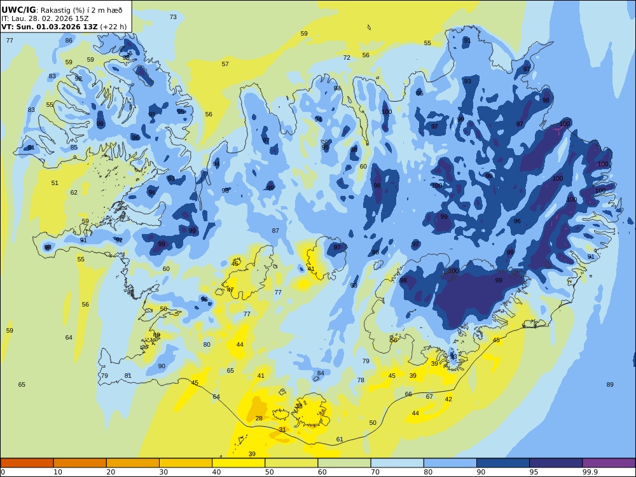
Task: Click the '30' tick label on the color scale
Action: (x=164, y=472)
